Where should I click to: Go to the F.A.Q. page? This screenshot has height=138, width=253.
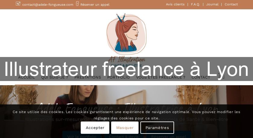(195, 4)
